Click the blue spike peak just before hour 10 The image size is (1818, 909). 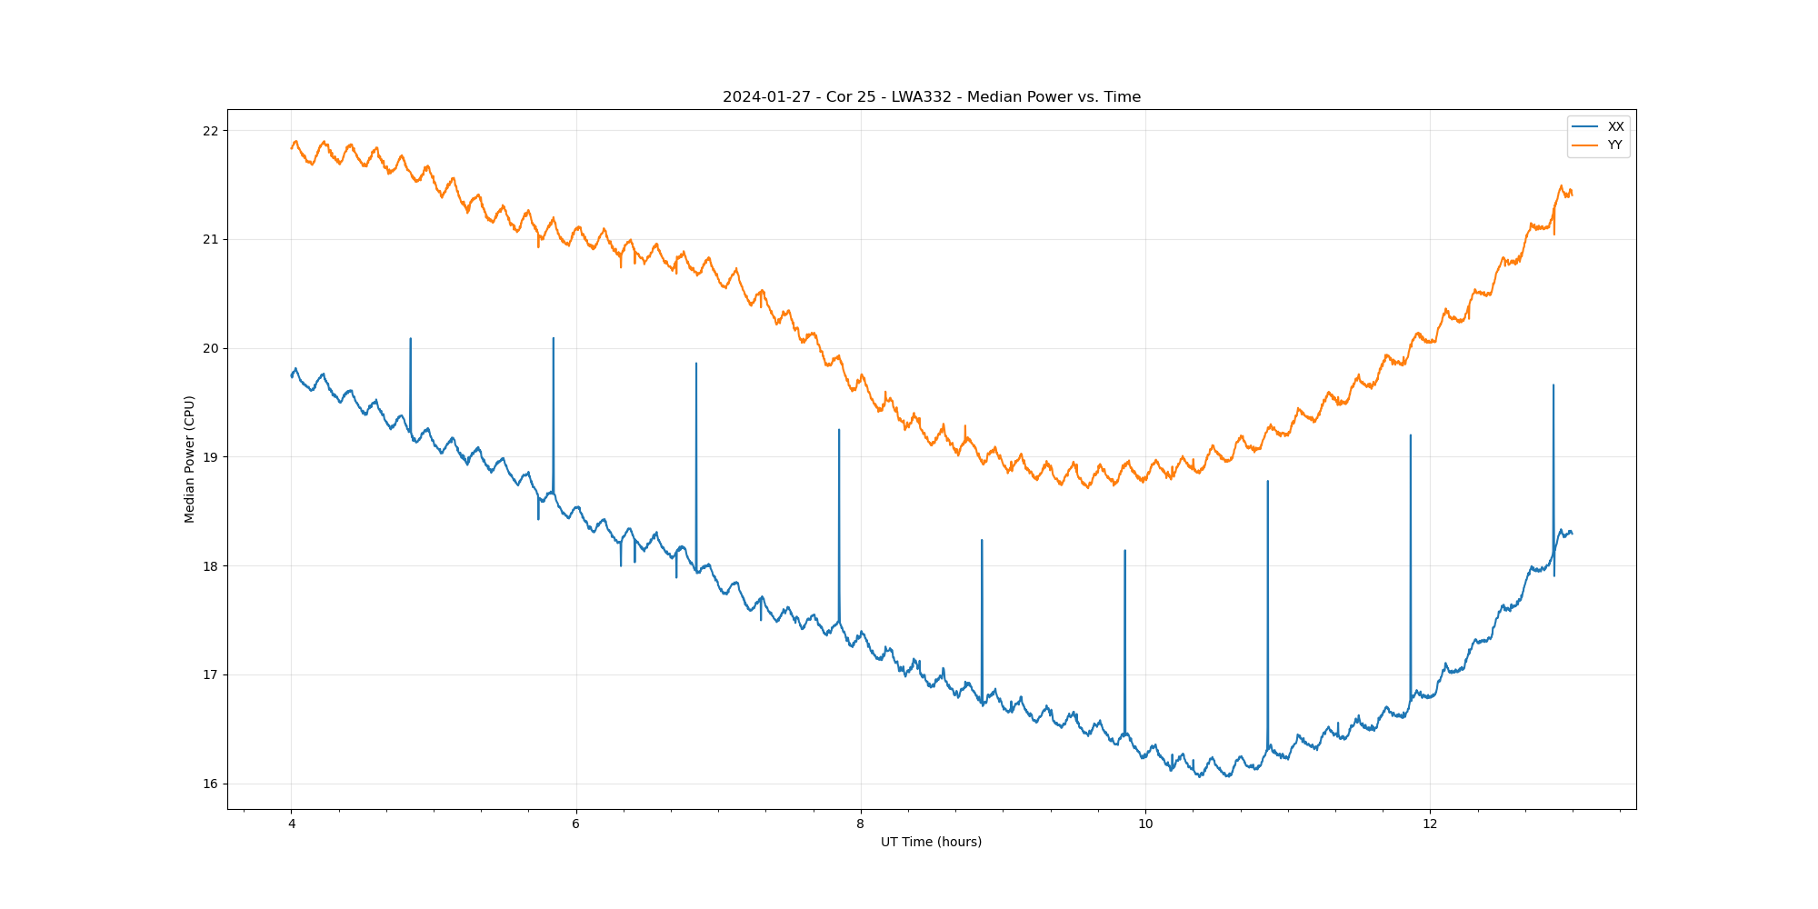1125,551
